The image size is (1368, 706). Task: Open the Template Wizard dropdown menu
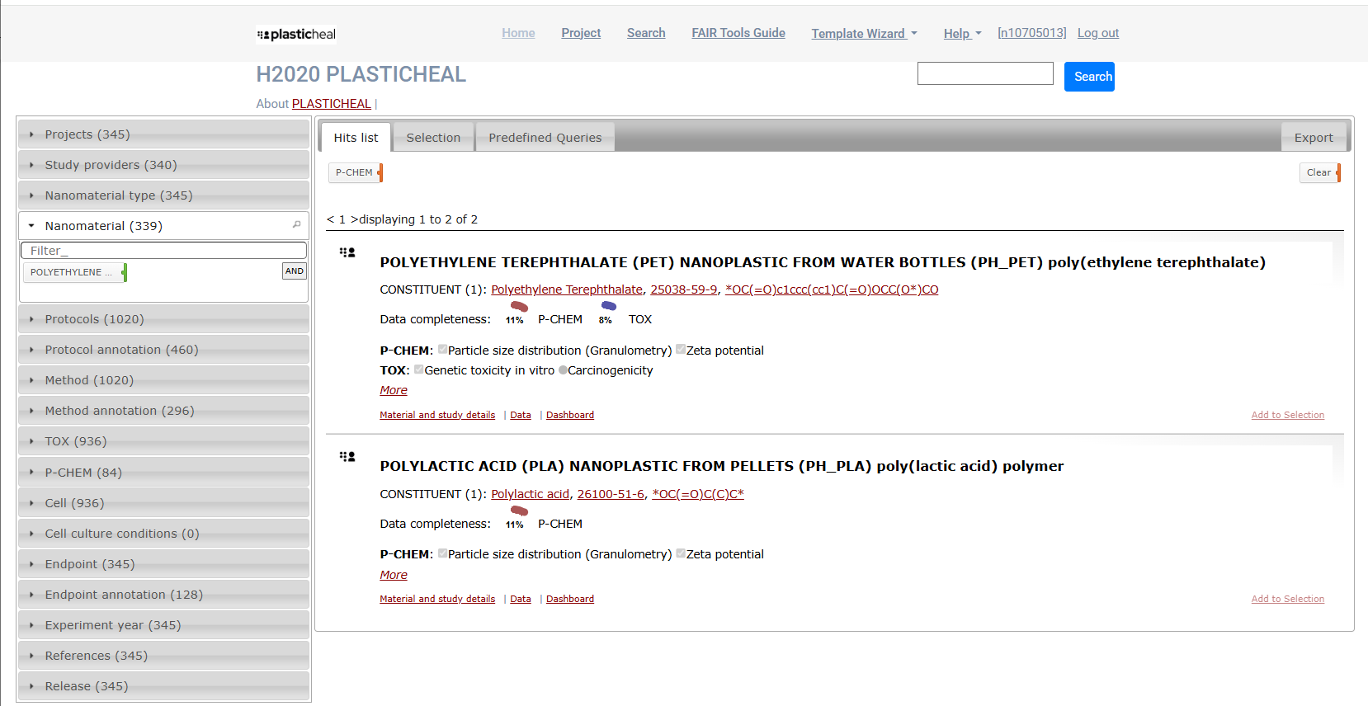click(x=864, y=34)
